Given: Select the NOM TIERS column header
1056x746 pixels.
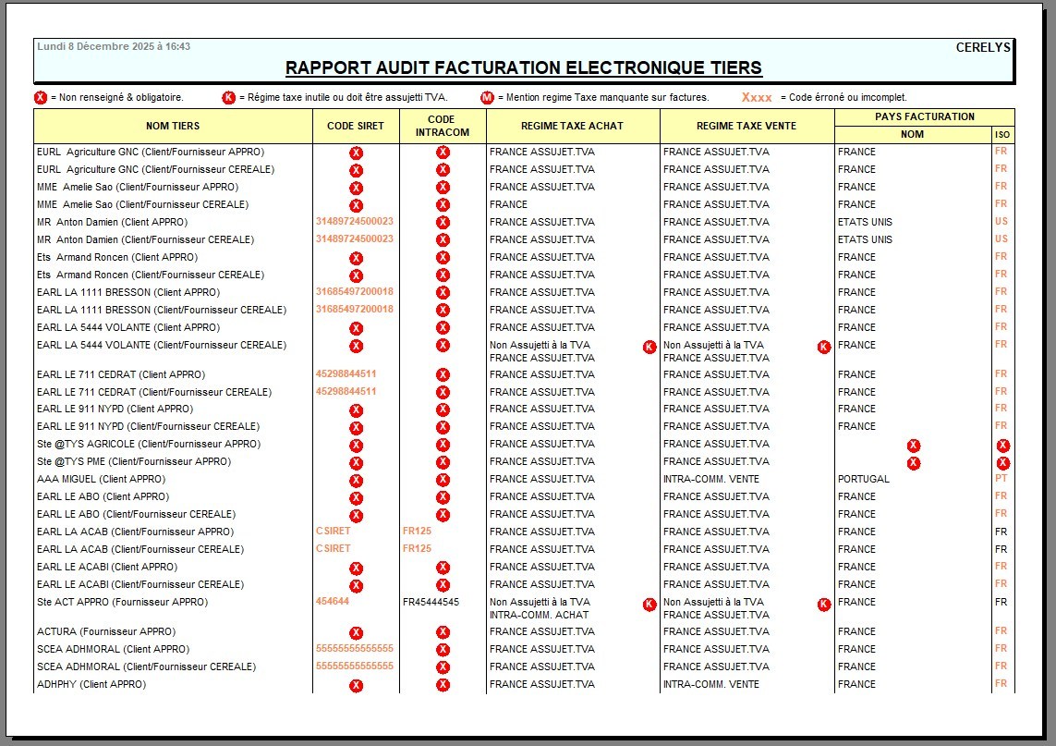Looking at the screenshot, I should 173,127.
